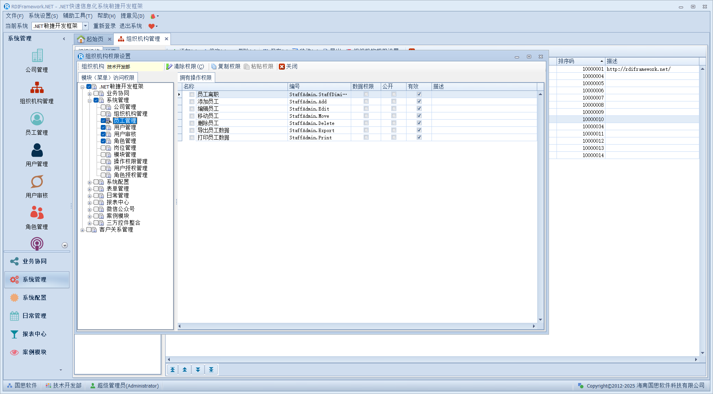Toggle 公司管理 checkbox in module tree

point(103,107)
